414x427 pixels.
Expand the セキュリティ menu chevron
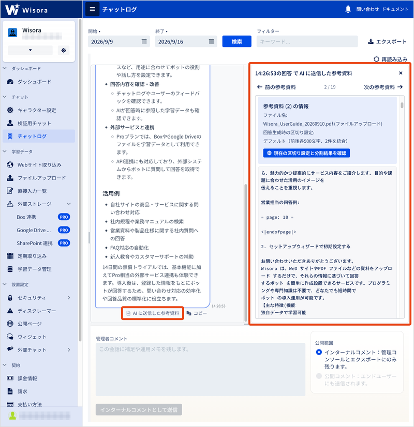[69, 298]
